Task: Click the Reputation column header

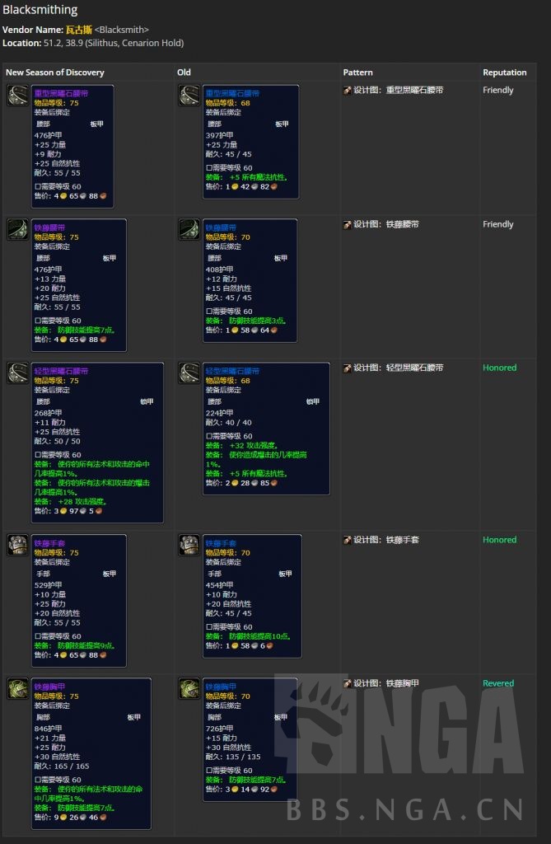Action: (x=504, y=73)
